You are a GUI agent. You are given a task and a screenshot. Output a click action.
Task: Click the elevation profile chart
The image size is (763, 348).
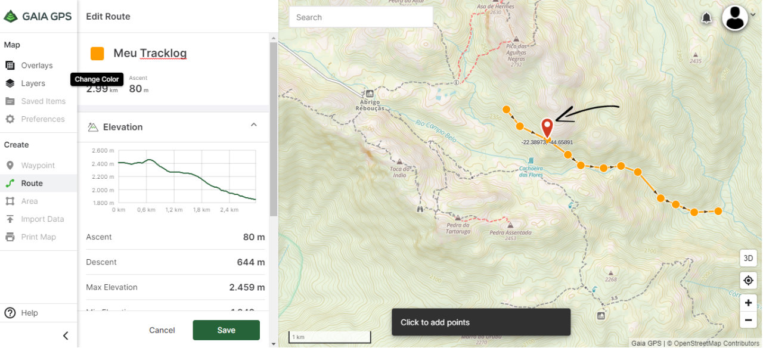187,176
